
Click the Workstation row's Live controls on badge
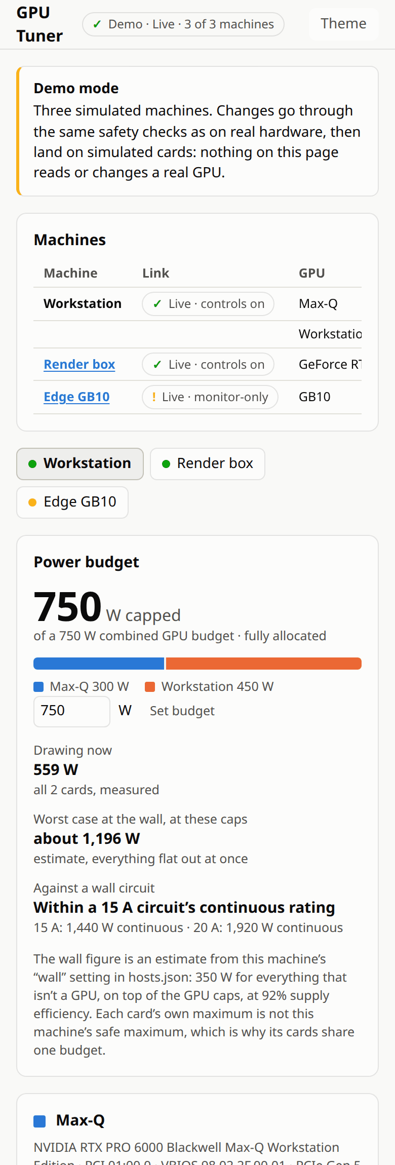pyautogui.click(x=208, y=304)
